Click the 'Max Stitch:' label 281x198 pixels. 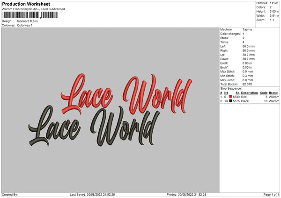pyautogui.click(x=228, y=71)
